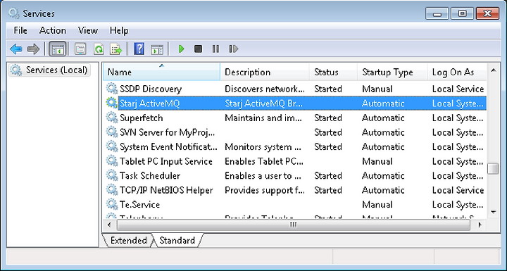The image size is (507, 271).
Task: Toggle the show/hide console tree button
Action: (x=58, y=49)
